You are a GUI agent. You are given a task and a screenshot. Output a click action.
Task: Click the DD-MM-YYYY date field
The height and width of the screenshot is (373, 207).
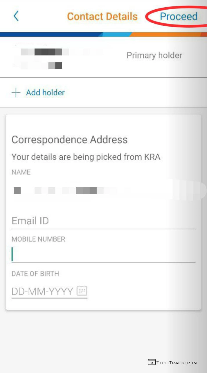pos(42,291)
